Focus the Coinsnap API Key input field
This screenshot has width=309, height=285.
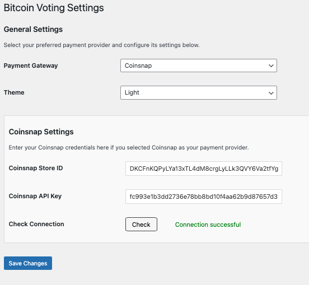204,197
